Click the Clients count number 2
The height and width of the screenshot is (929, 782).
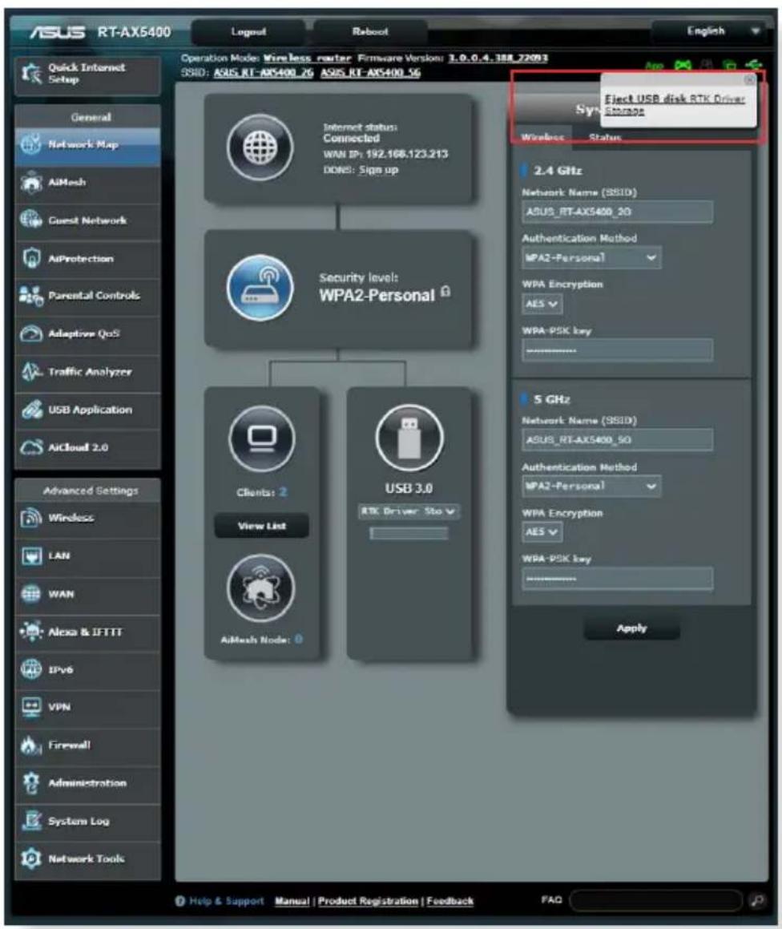(x=283, y=492)
